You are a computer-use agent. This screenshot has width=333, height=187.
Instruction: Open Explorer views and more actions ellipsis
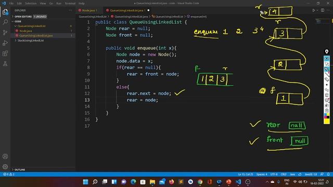[x=71, y=10]
